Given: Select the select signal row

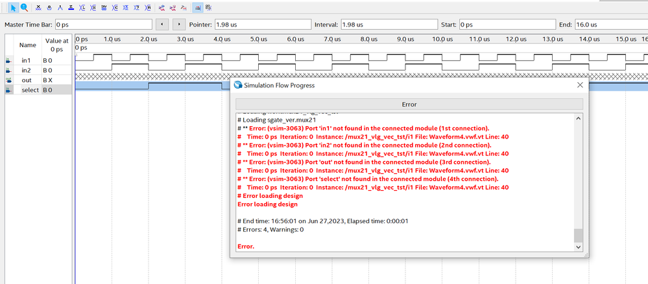Looking at the screenshot, I should tap(38, 90).
